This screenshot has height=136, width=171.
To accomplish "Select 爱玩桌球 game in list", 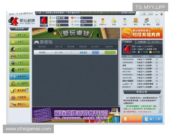I will point(19,90).
